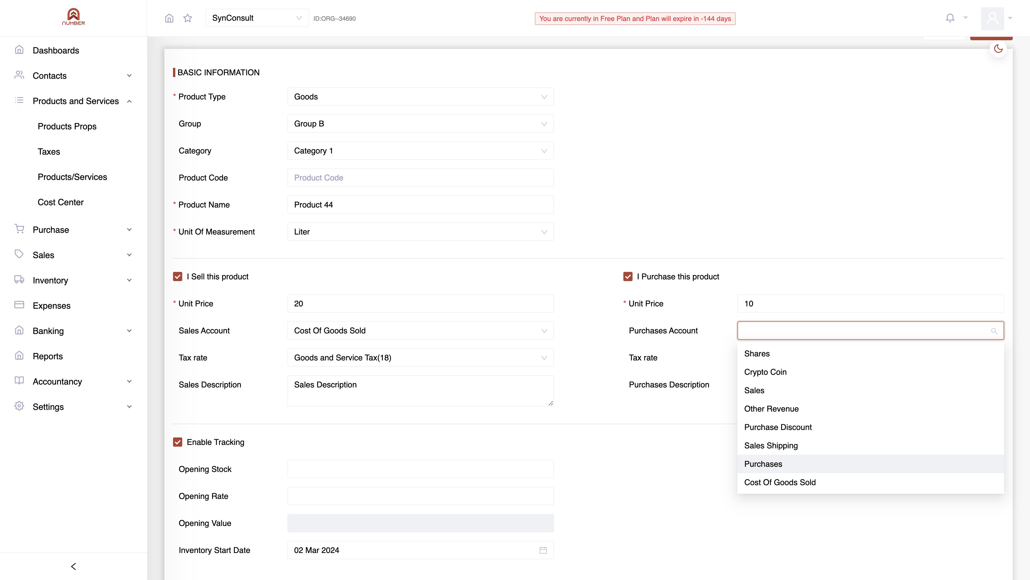1030x580 pixels.
Task: Click the Product Name field
Action: (420, 205)
